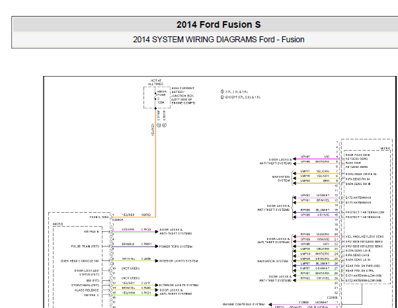Click the 'PROTECT 1 ANTENNA HI' pin label
398x308 pixels.
coord(363,217)
